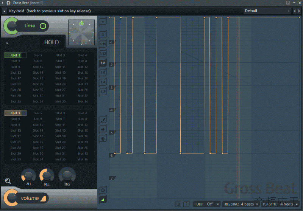Click the HOLD button
Screen dimensions: 303x211
click(x=52, y=42)
